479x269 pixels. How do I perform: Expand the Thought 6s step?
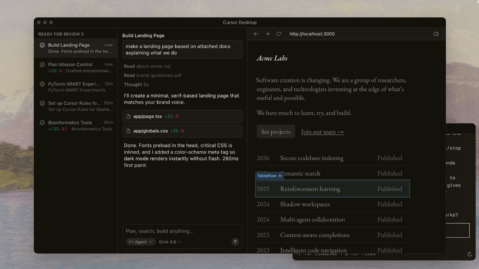pos(136,84)
